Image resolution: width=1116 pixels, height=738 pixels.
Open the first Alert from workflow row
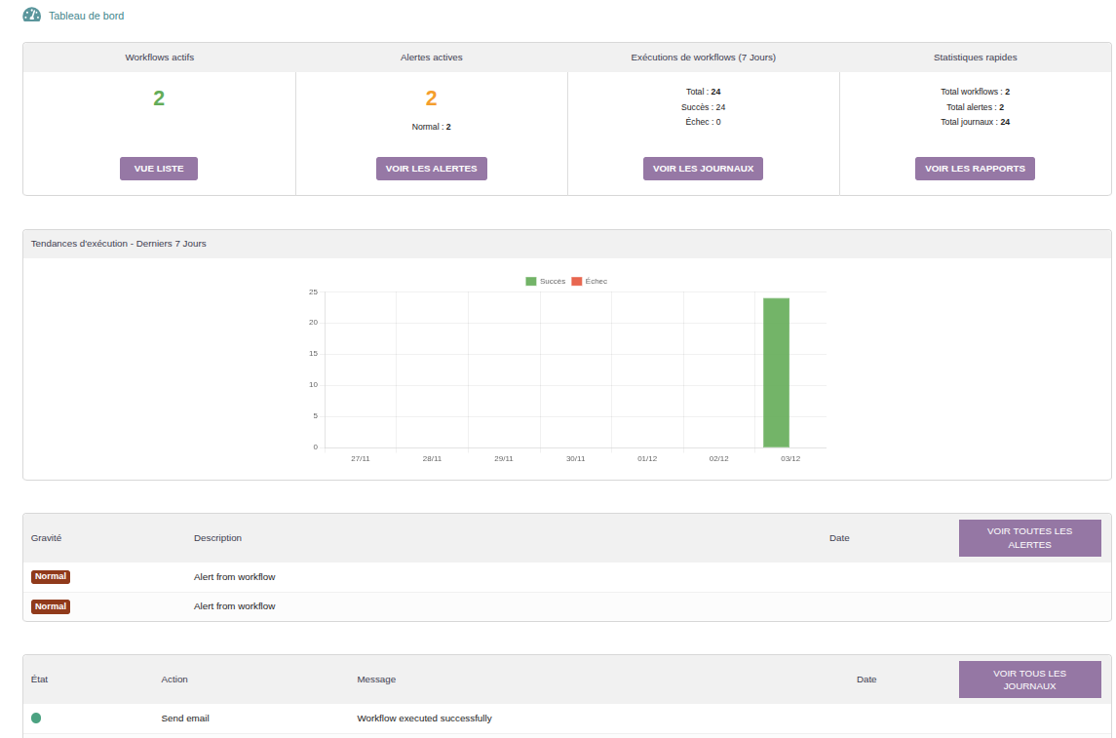coord(235,577)
